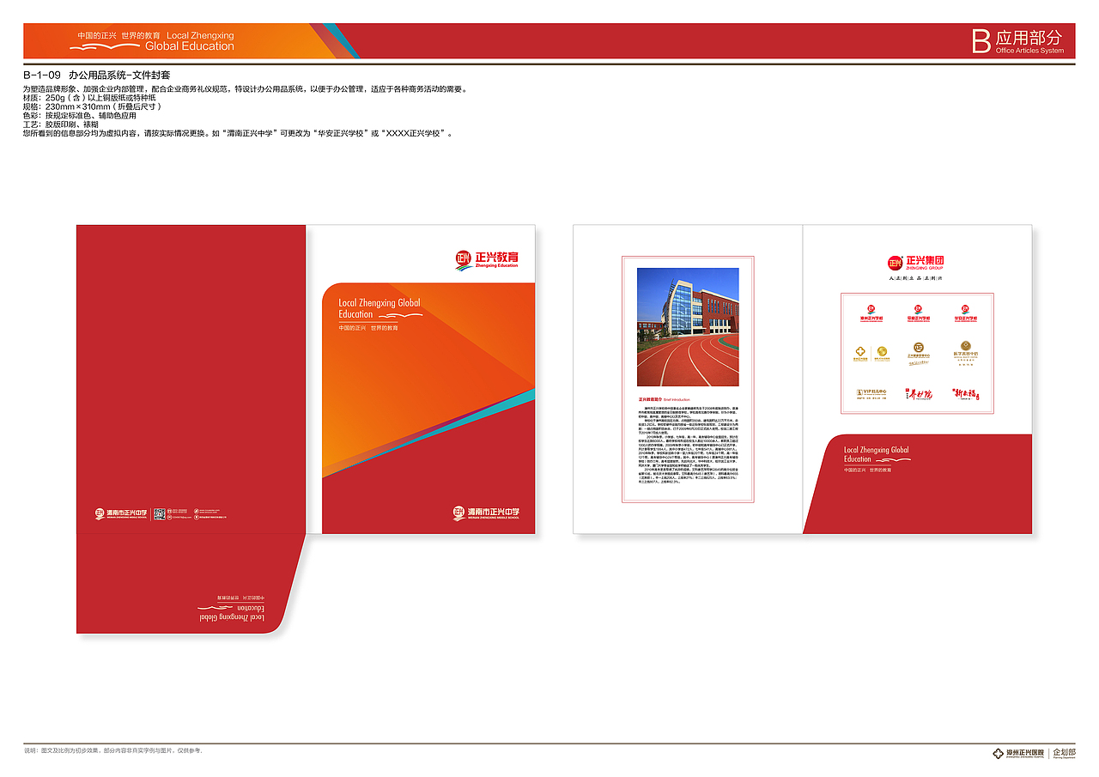Select the 规格: 230mm×310mm size line
Image resolution: width=1099 pixels, height=777 pixels.
point(92,106)
